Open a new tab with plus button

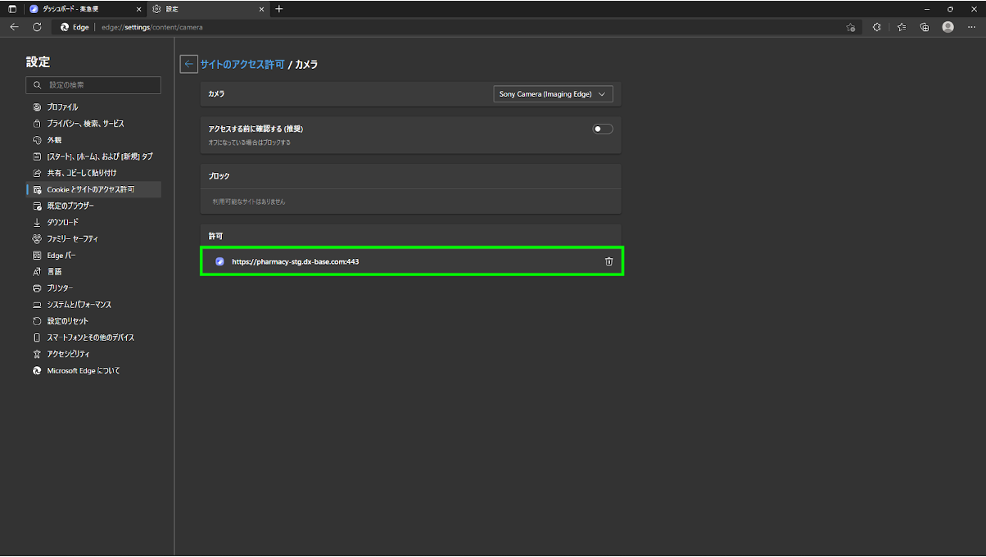pyautogui.click(x=279, y=9)
